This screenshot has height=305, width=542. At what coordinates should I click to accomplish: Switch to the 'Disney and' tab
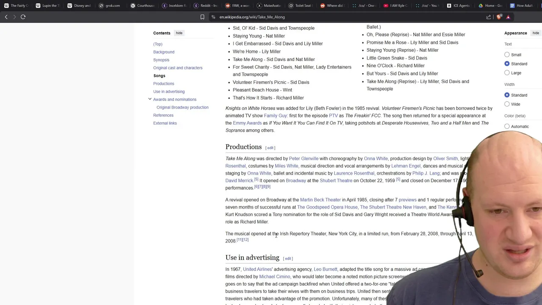(79, 6)
